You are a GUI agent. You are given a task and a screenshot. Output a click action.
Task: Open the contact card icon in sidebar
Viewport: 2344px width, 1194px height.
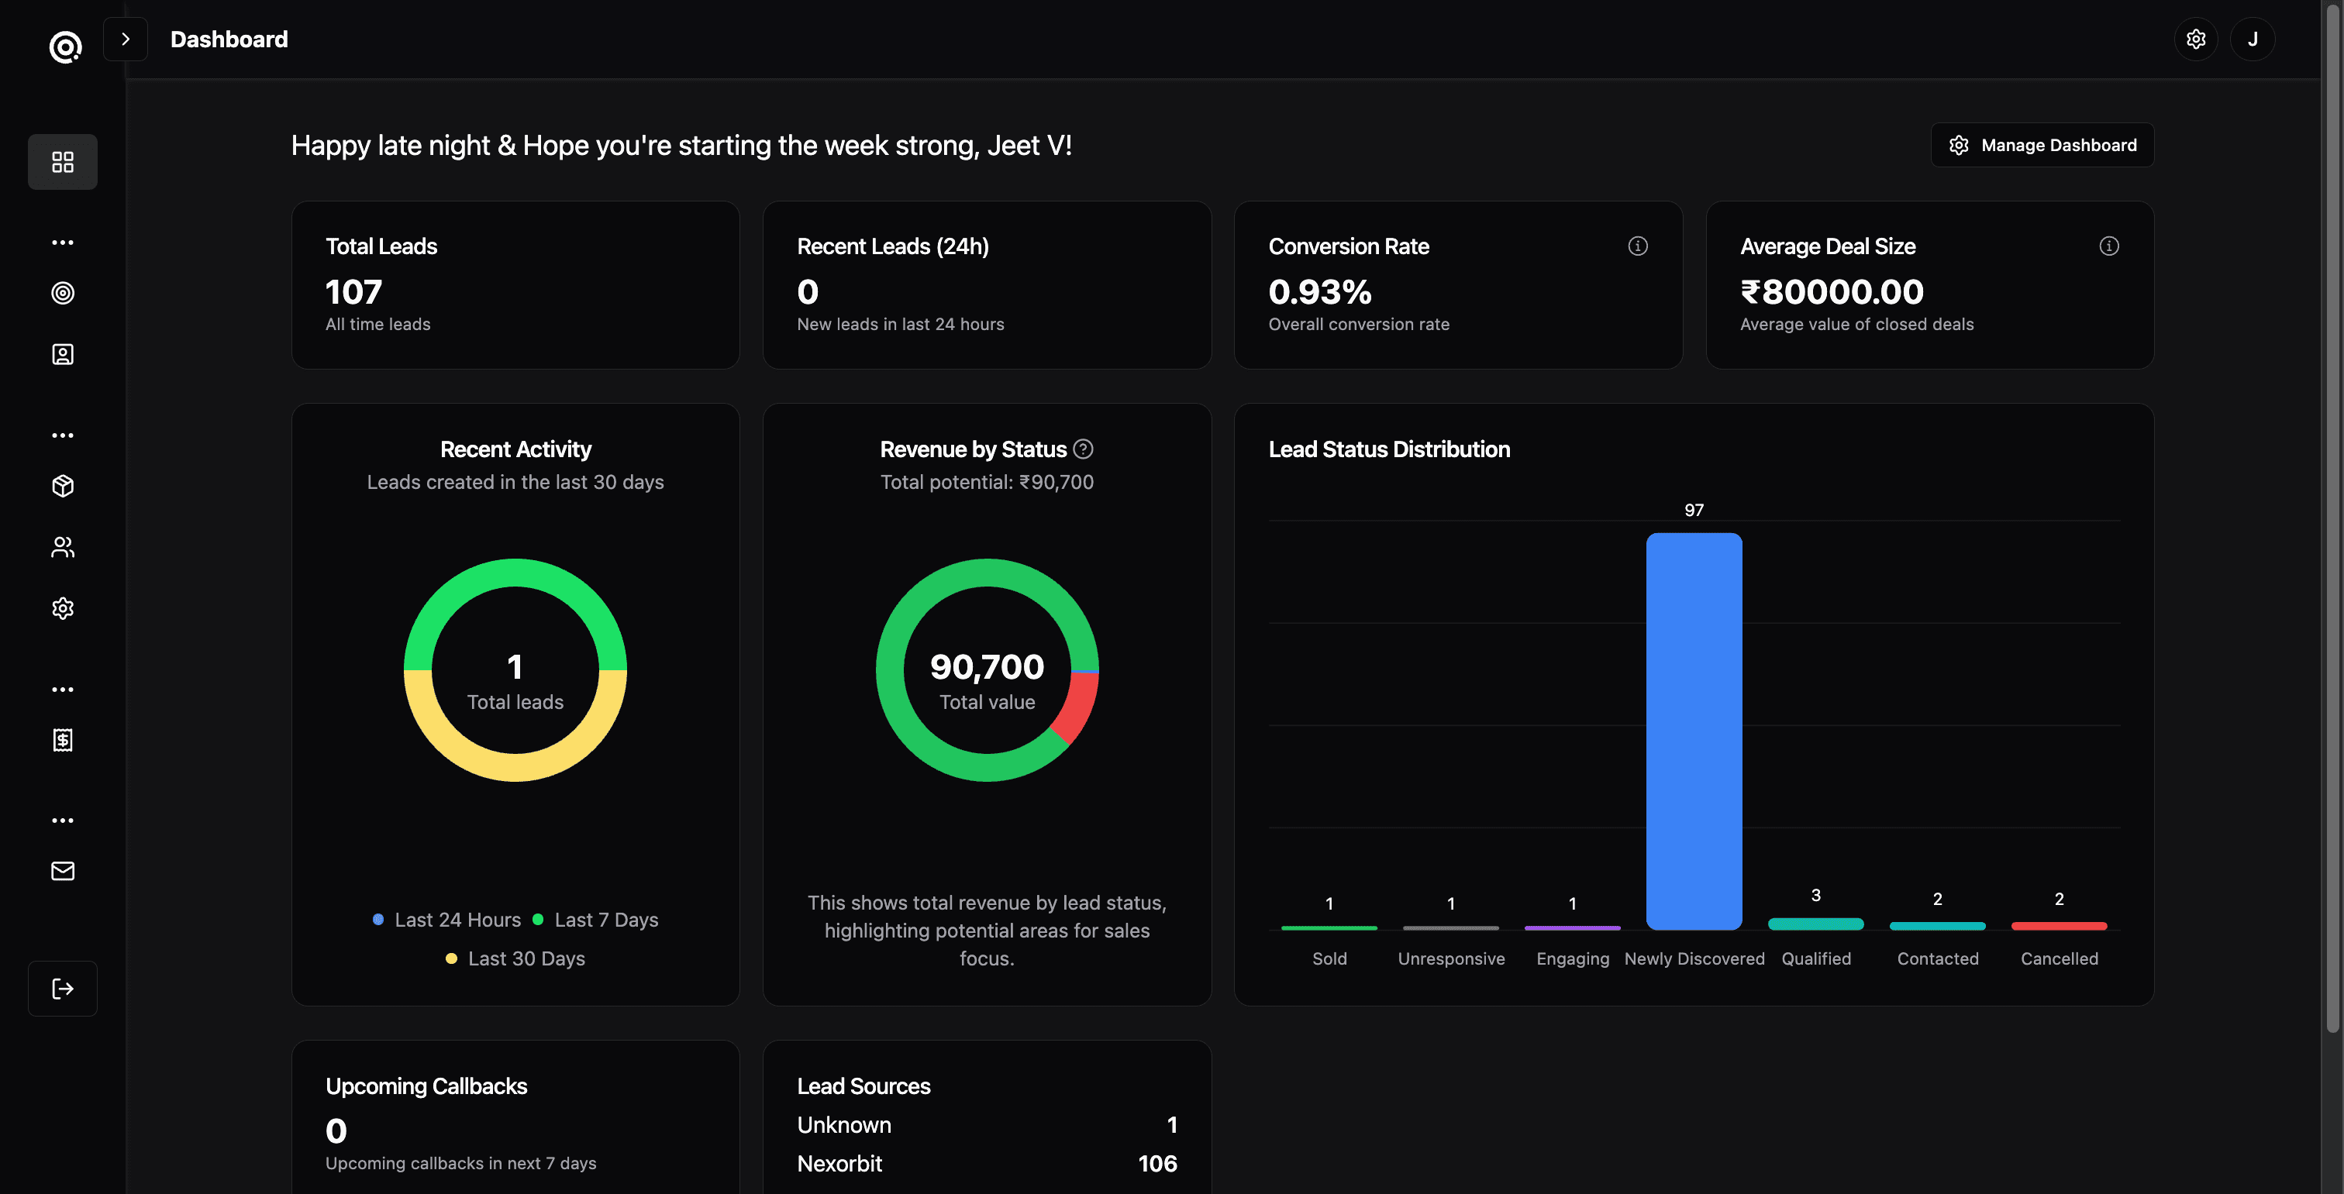(63, 355)
